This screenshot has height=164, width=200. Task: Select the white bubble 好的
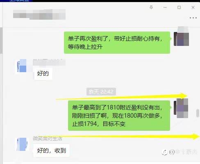pos(43,73)
